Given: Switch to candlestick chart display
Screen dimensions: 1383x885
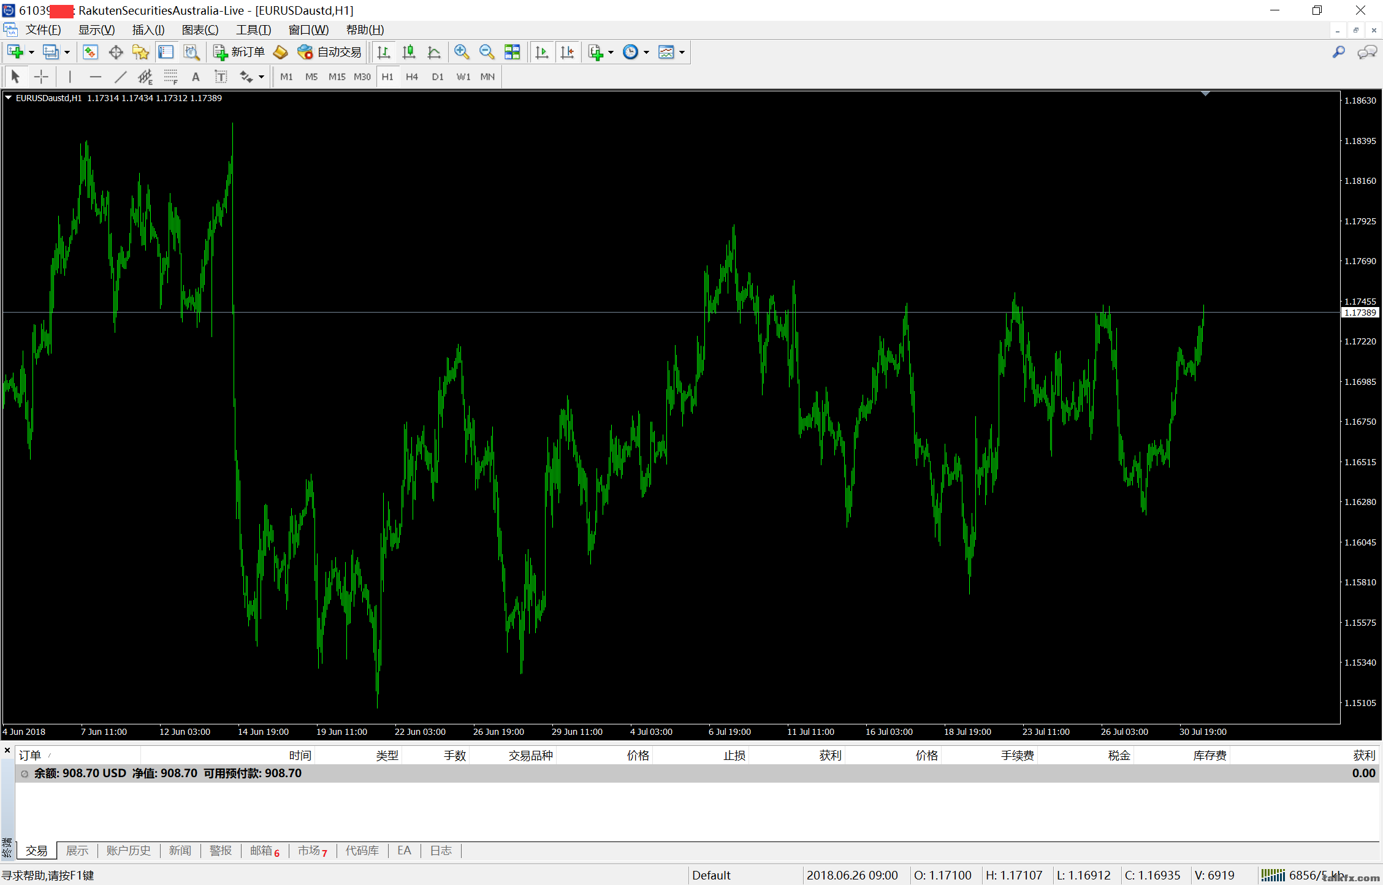Looking at the screenshot, I should point(409,52).
